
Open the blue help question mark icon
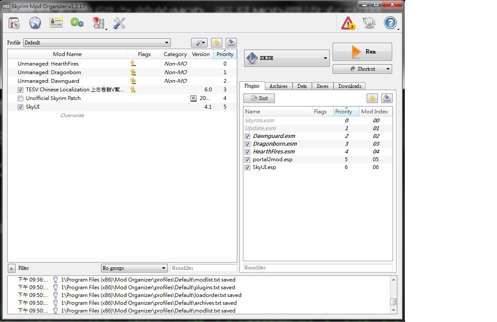(x=390, y=23)
